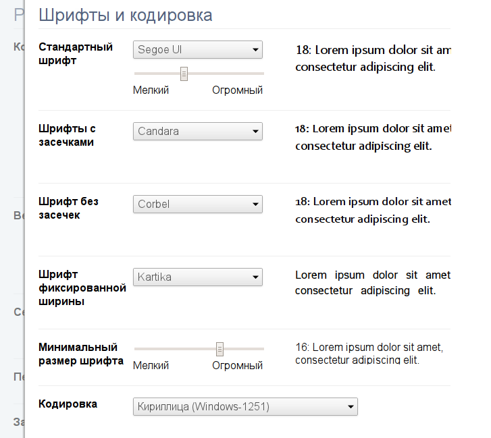Open the Segoe UI standard font dropdown
Viewport: 491px width, 438px height.
pos(197,50)
